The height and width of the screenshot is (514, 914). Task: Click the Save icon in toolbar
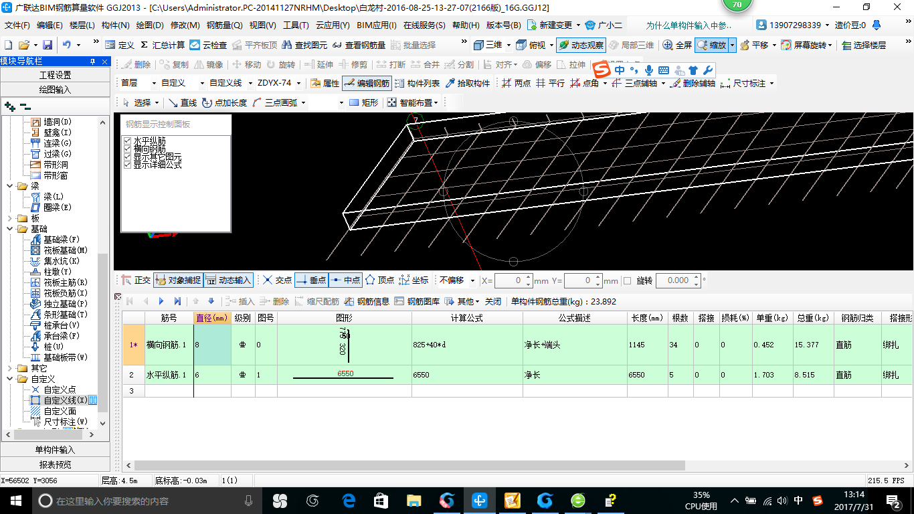tap(48, 45)
